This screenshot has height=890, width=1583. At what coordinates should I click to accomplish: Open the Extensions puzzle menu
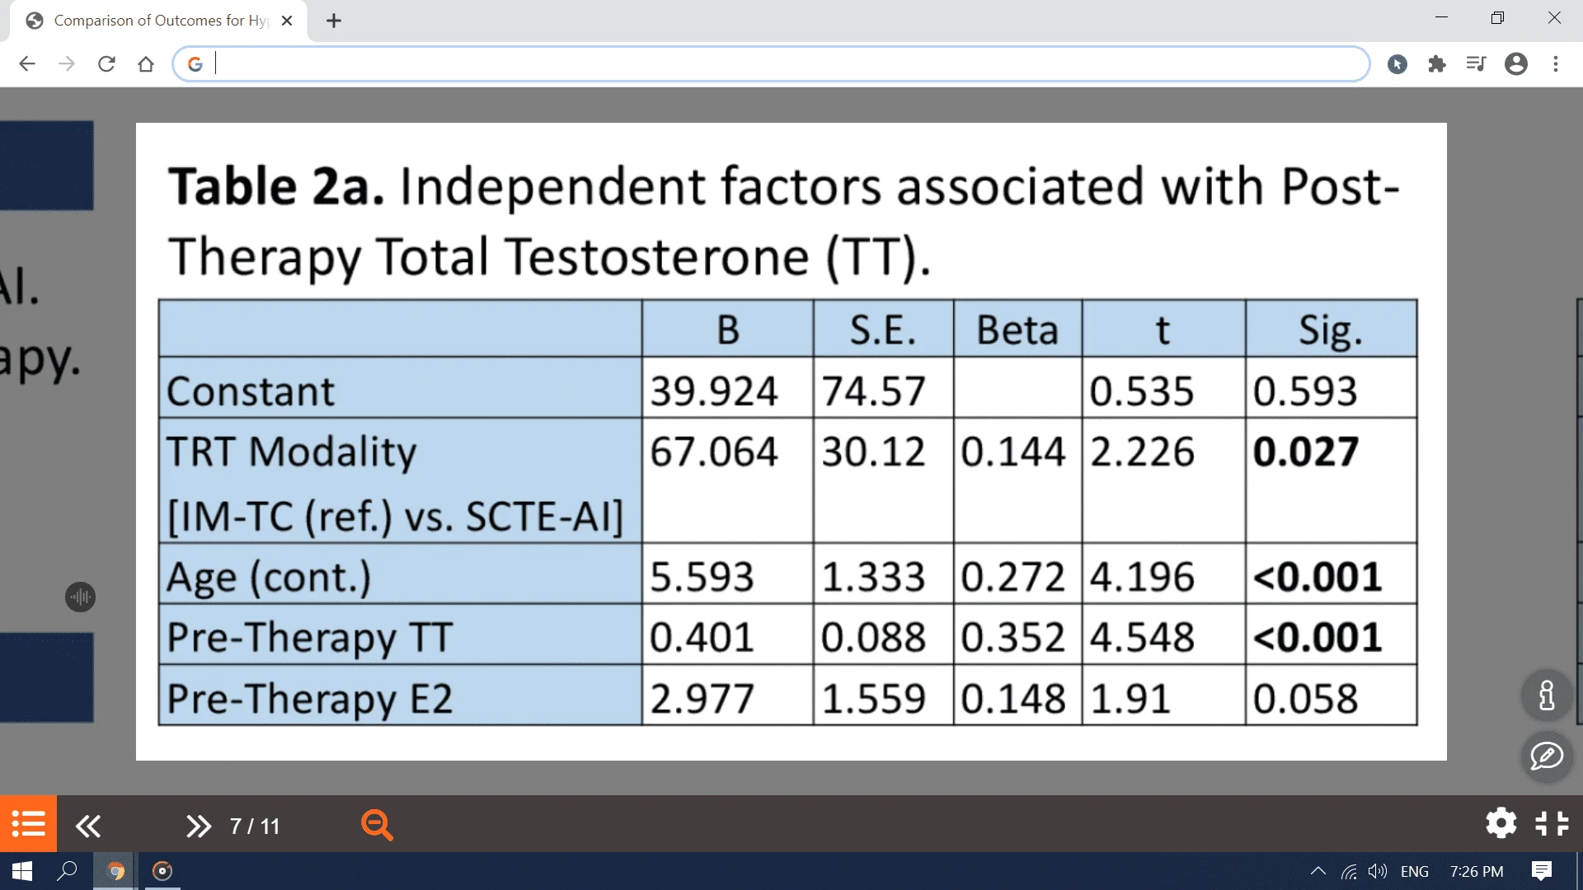1437,63
